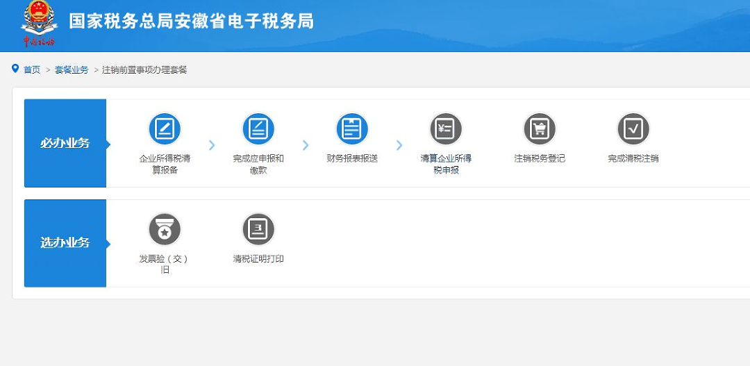Click chevron arrow after 完成应申报和缴款

point(306,145)
